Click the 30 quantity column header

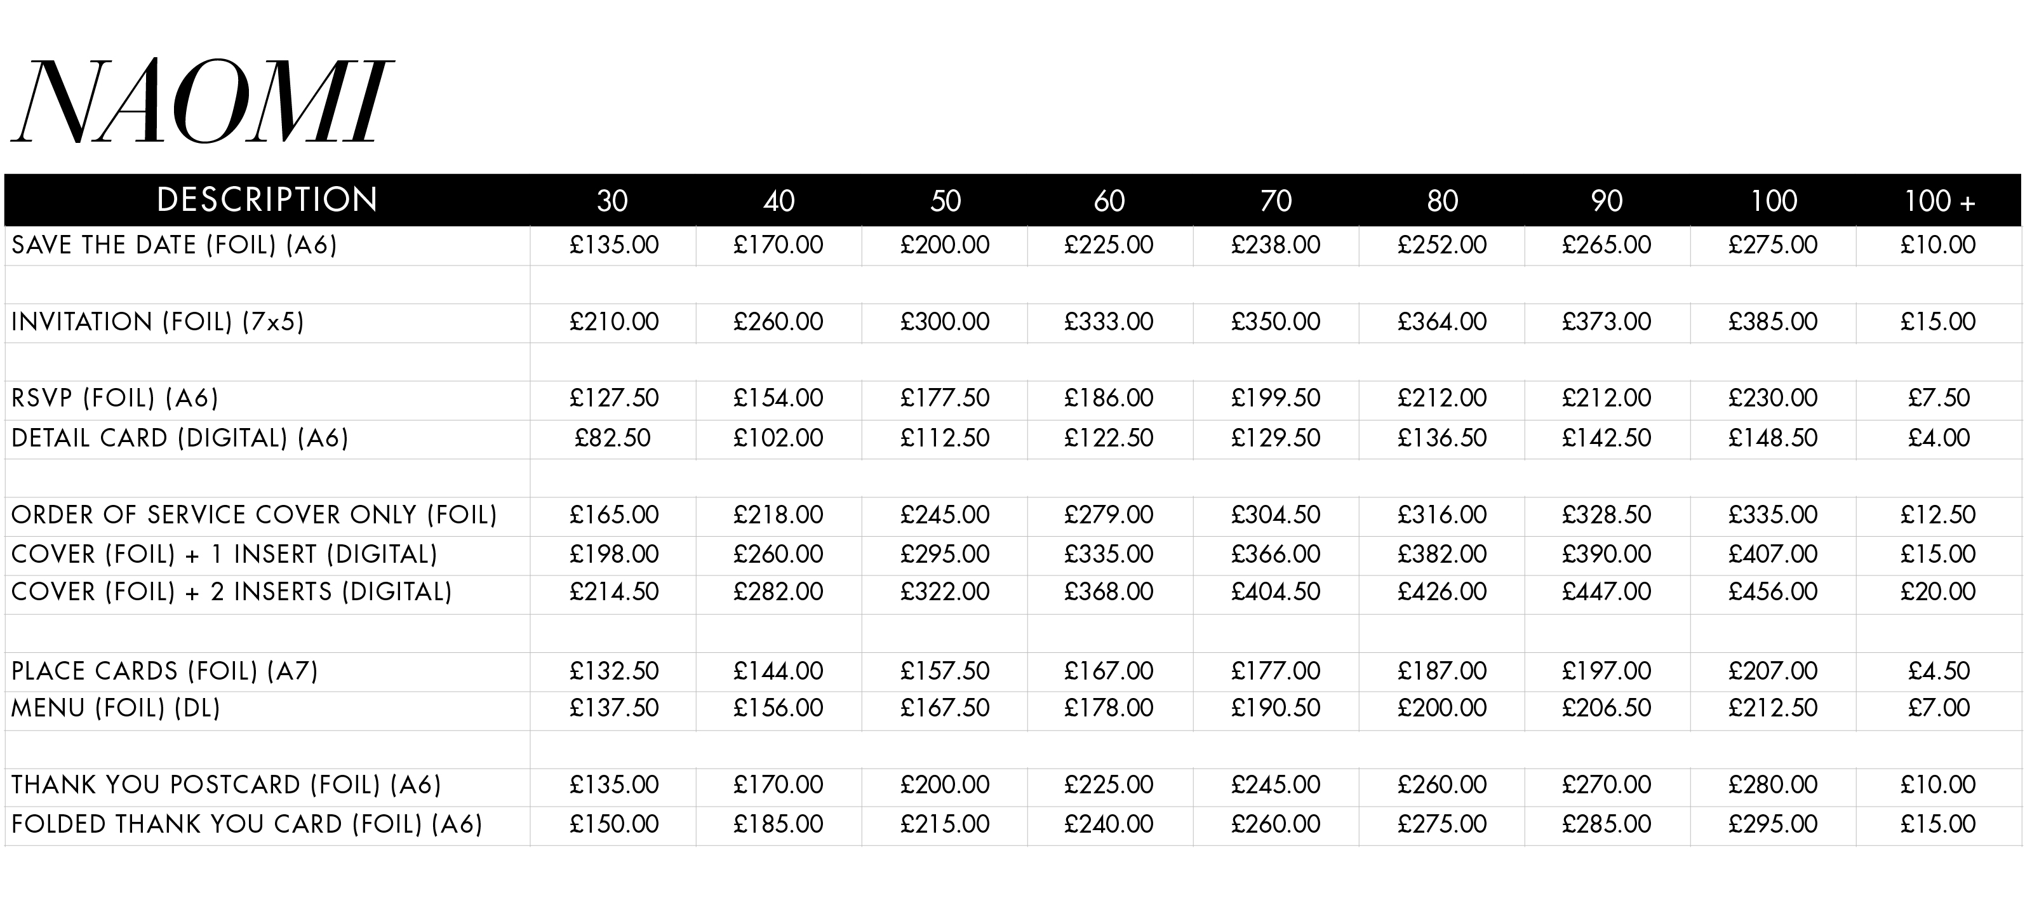(612, 201)
